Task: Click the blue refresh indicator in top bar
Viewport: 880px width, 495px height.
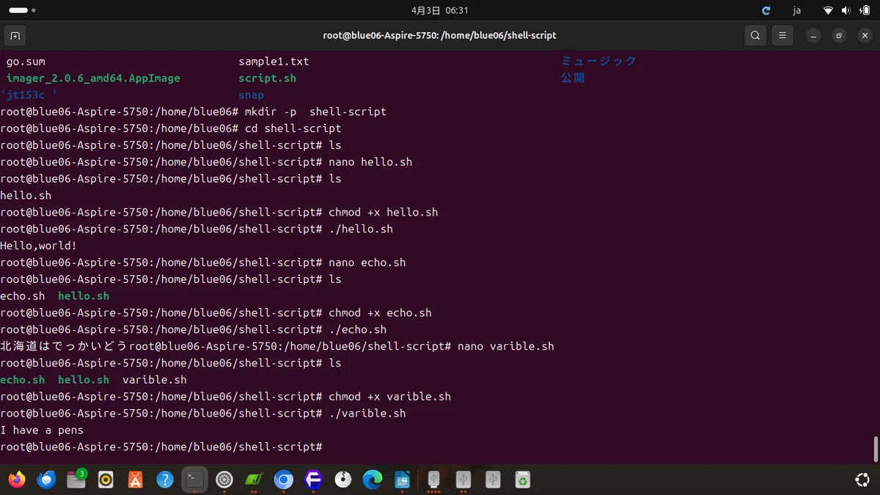Action: point(766,10)
